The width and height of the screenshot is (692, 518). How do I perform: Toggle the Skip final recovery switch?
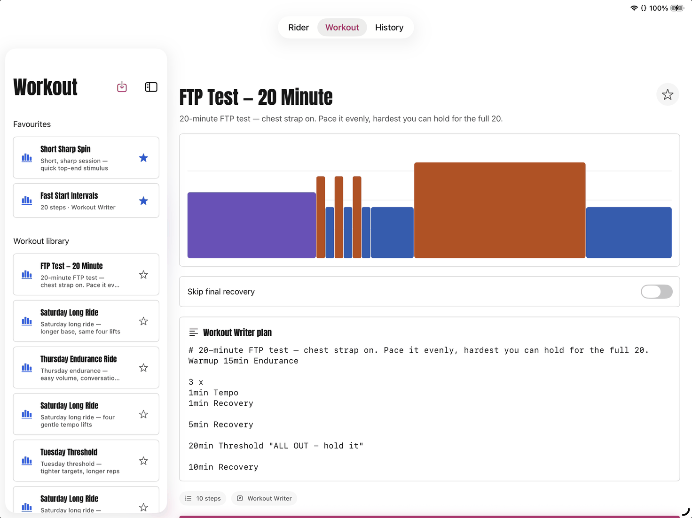656,292
